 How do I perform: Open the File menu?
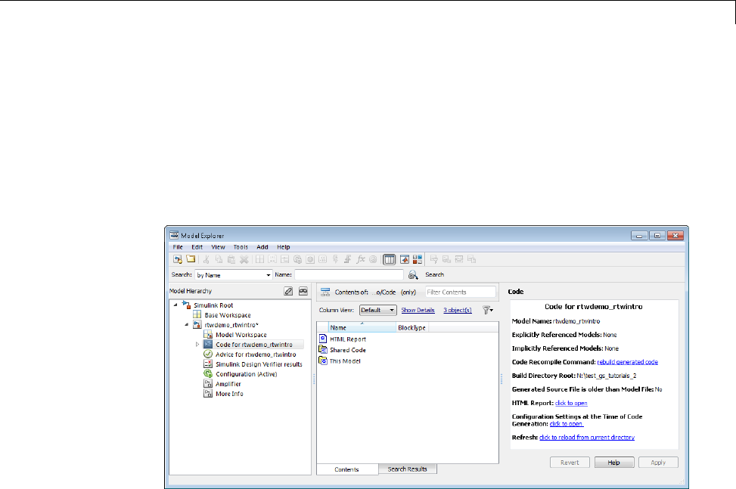click(178, 246)
